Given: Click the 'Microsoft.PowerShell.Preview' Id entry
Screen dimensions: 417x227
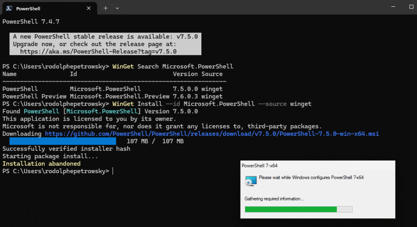Looking at the screenshot, I should click(120, 96).
